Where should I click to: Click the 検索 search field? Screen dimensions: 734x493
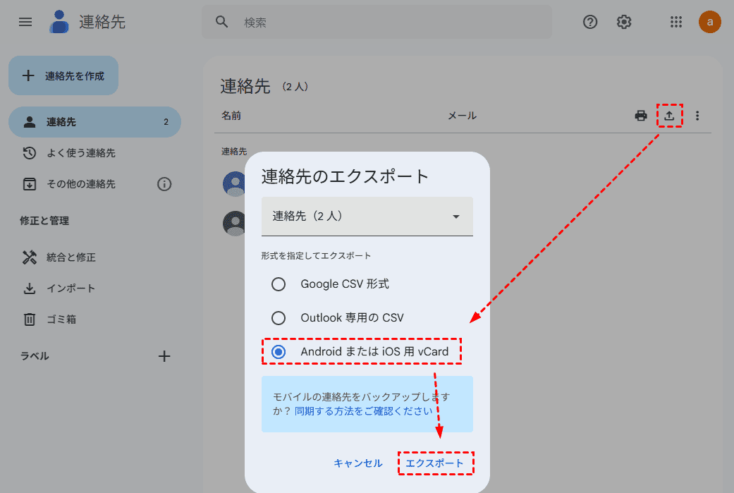pyautogui.click(x=388, y=23)
